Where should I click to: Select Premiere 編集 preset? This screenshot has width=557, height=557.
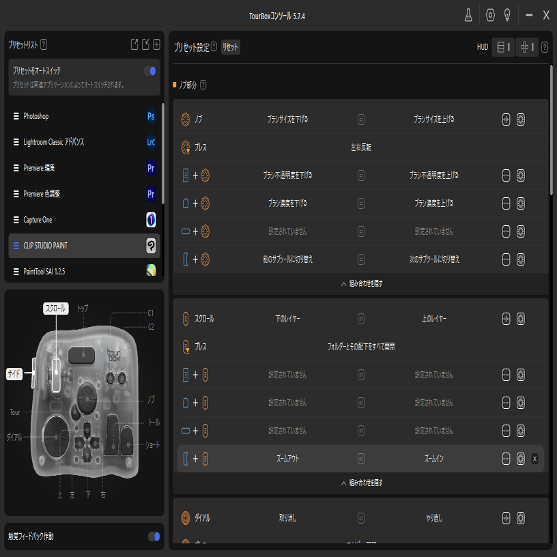point(84,168)
